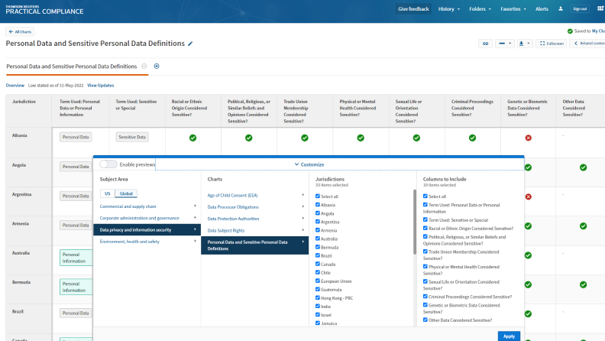Click the user profile icon
The height and width of the screenshot is (341, 605).
click(561, 9)
